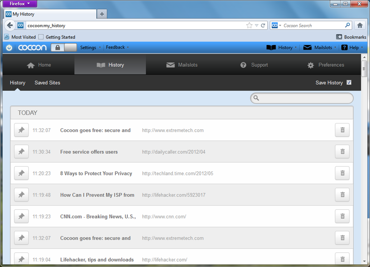
Task: Click the http://lifehacker.com/5923017 URL
Action: tap(174, 195)
